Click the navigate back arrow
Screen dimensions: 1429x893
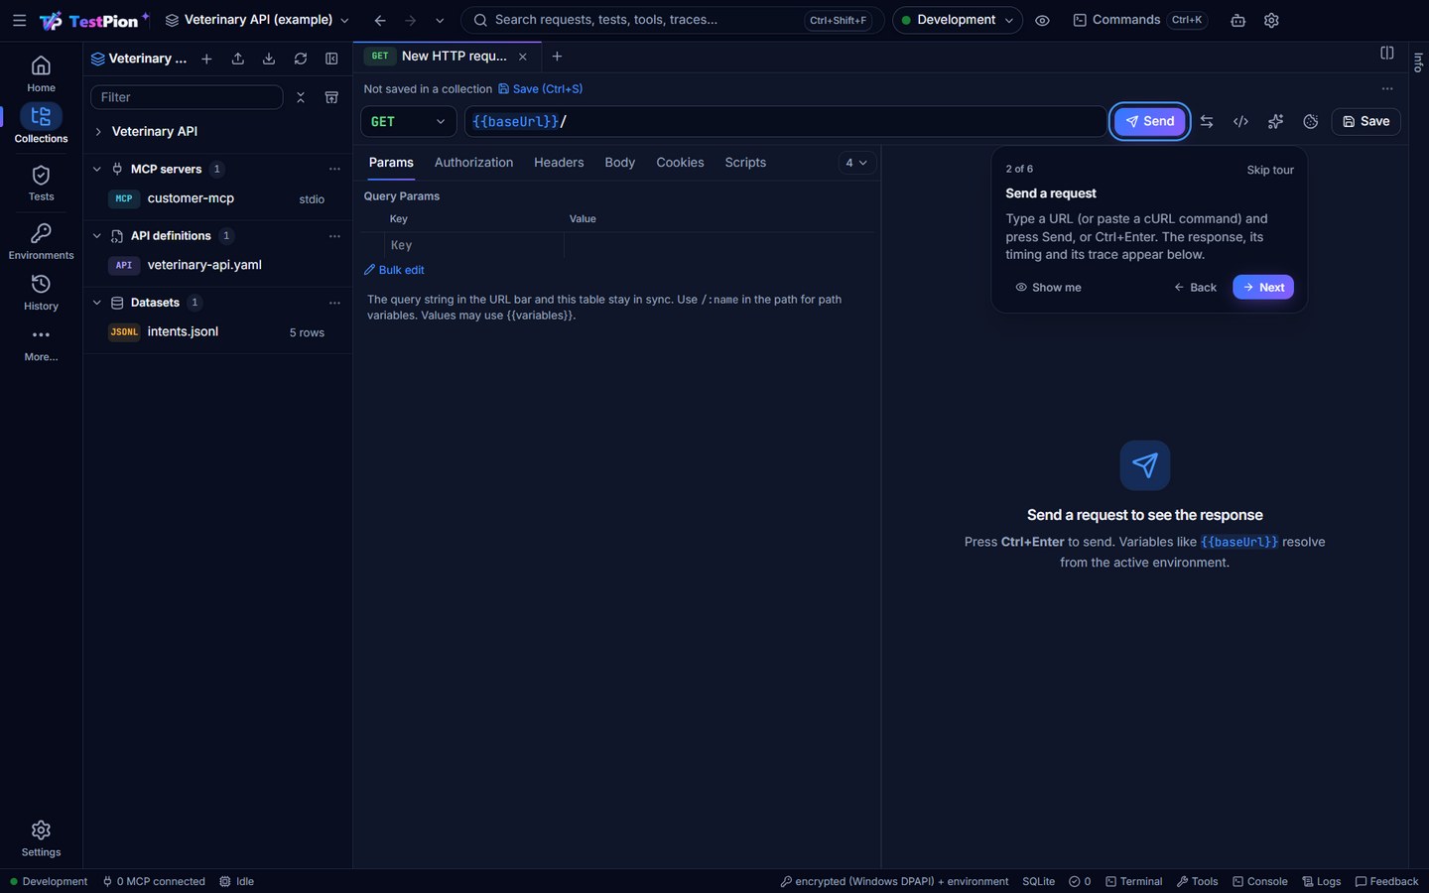pos(380,20)
